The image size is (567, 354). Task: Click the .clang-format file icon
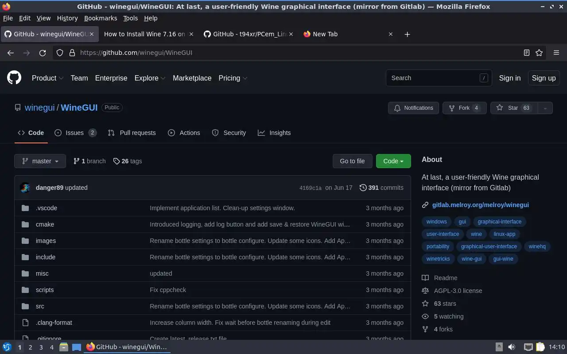25,323
